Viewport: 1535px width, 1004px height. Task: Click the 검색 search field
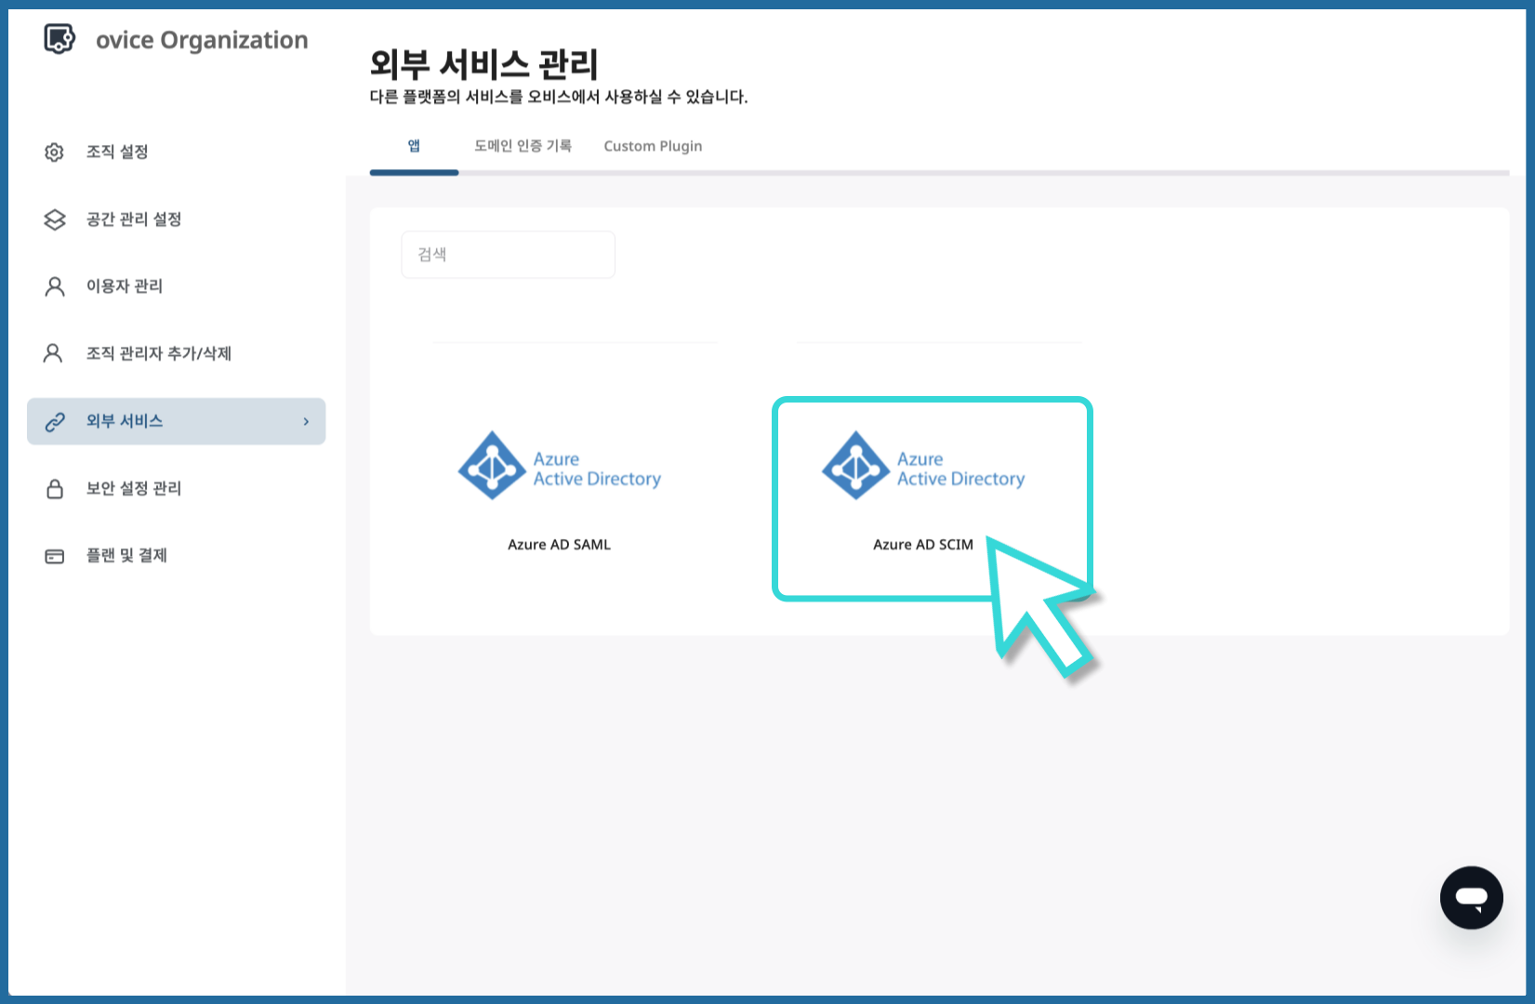[508, 255]
